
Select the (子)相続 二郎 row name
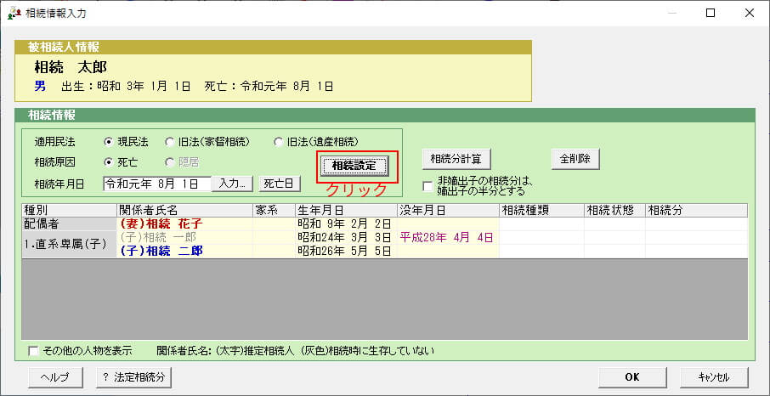tap(161, 252)
